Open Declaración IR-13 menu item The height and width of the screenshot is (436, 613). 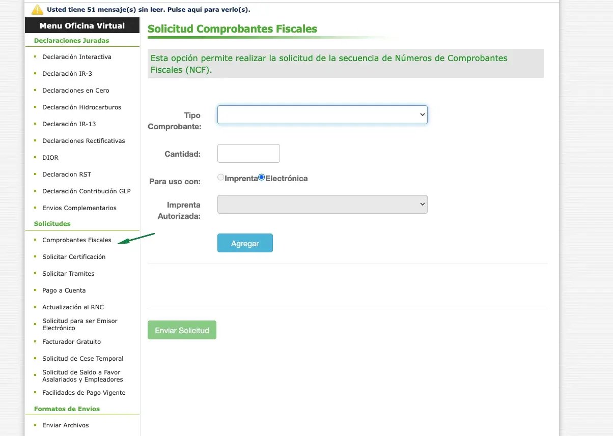click(69, 124)
